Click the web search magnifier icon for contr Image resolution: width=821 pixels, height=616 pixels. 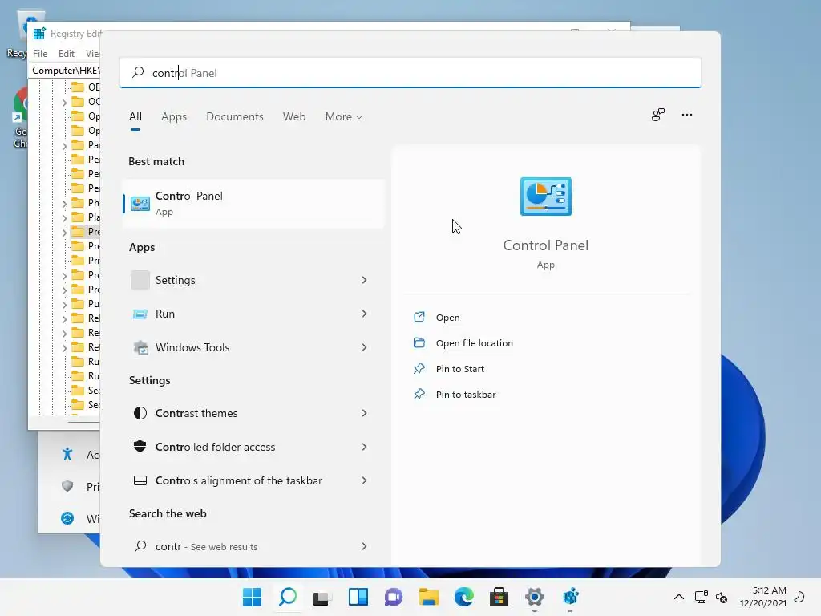[x=140, y=546]
